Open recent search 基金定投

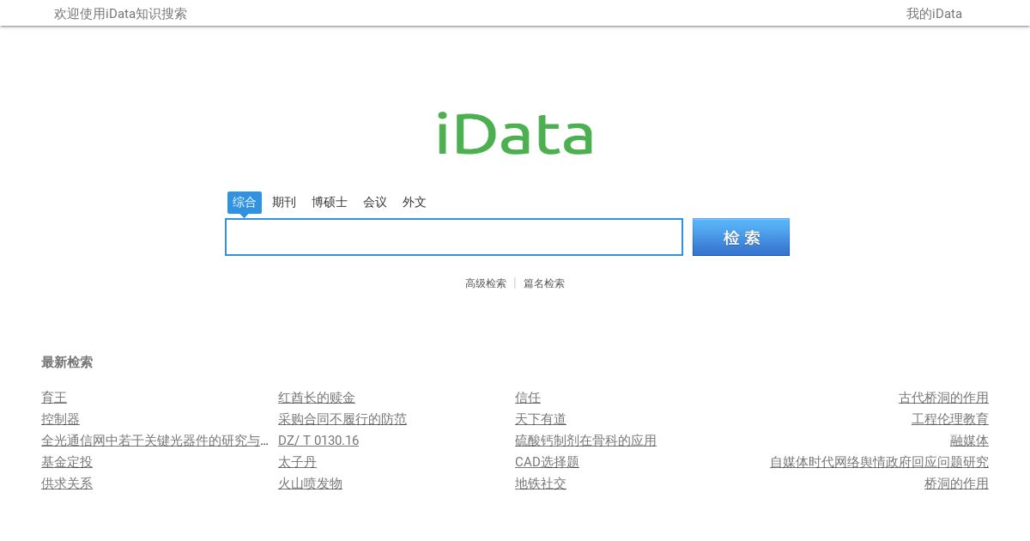(67, 462)
